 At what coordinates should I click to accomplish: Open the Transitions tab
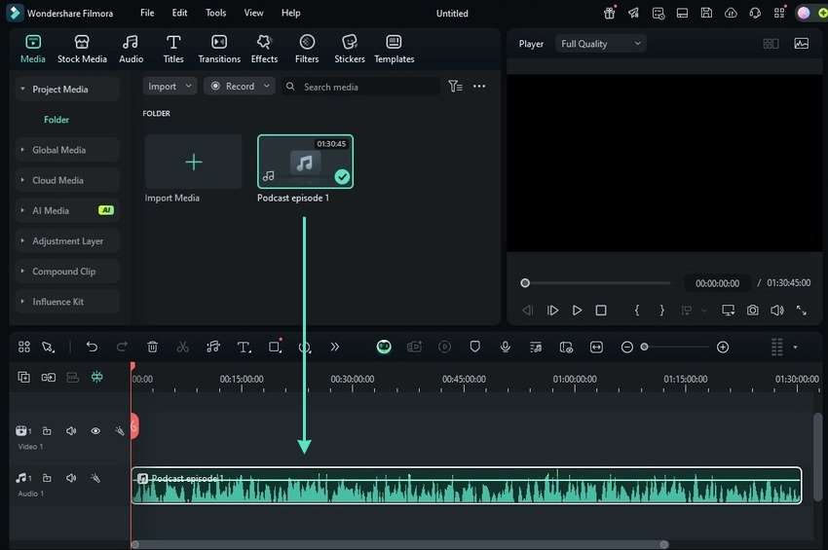coord(219,49)
